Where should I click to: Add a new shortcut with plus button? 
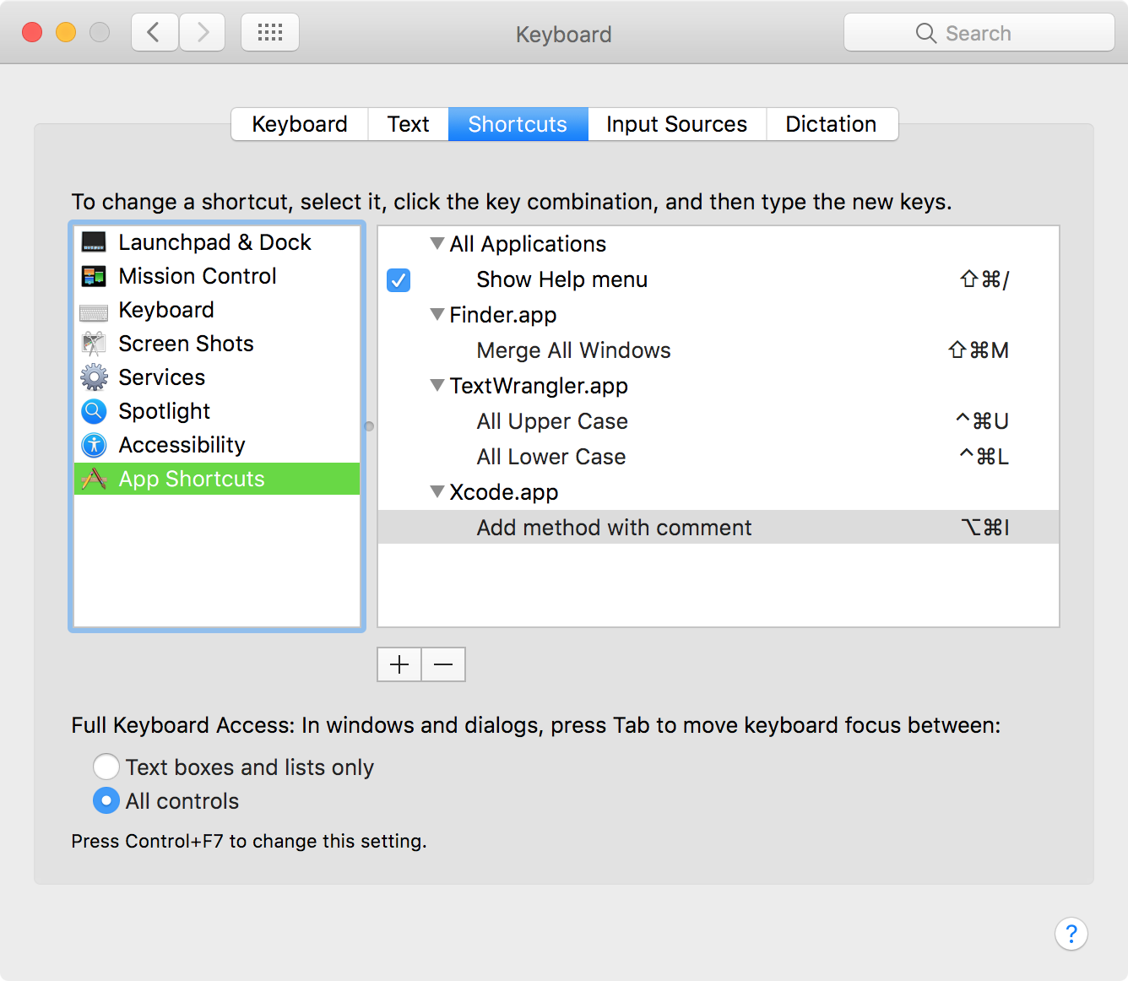click(x=399, y=664)
